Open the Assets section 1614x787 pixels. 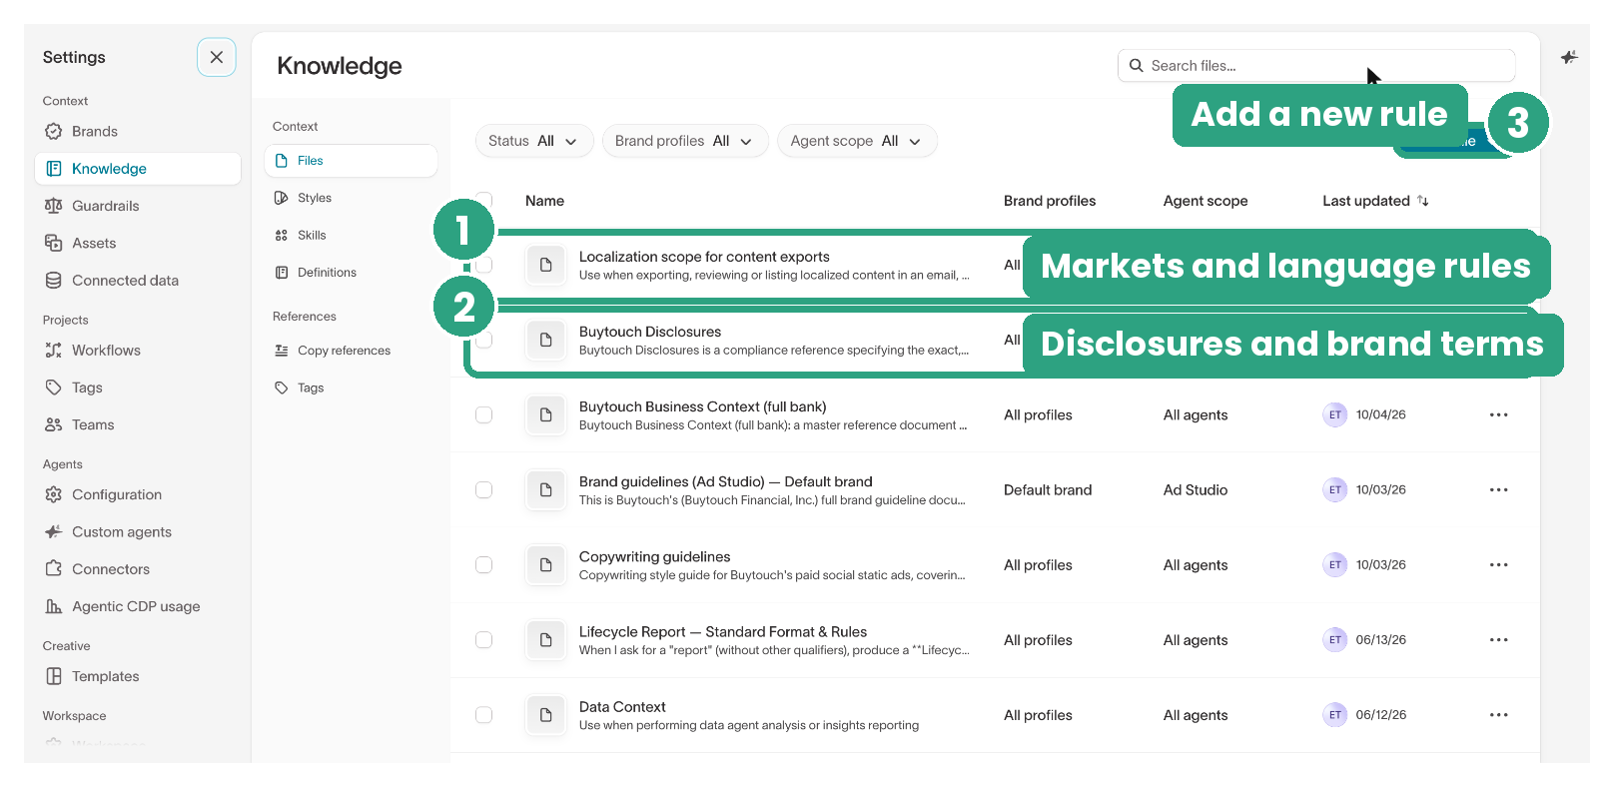pos(138,243)
